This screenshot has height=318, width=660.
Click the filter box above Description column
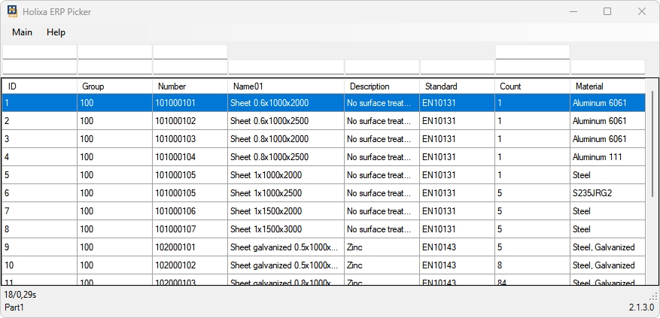pyautogui.click(x=382, y=67)
